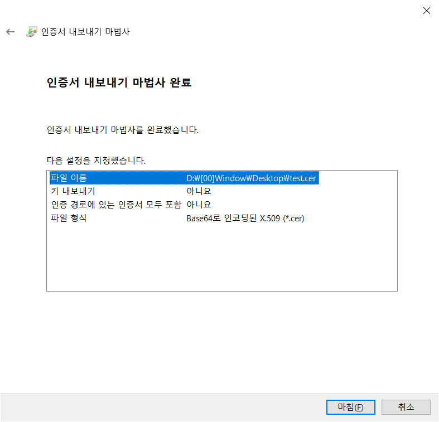Click the certificate export wizard icon
The width and height of the screenshot is (439, 422).
pos(32,32)
